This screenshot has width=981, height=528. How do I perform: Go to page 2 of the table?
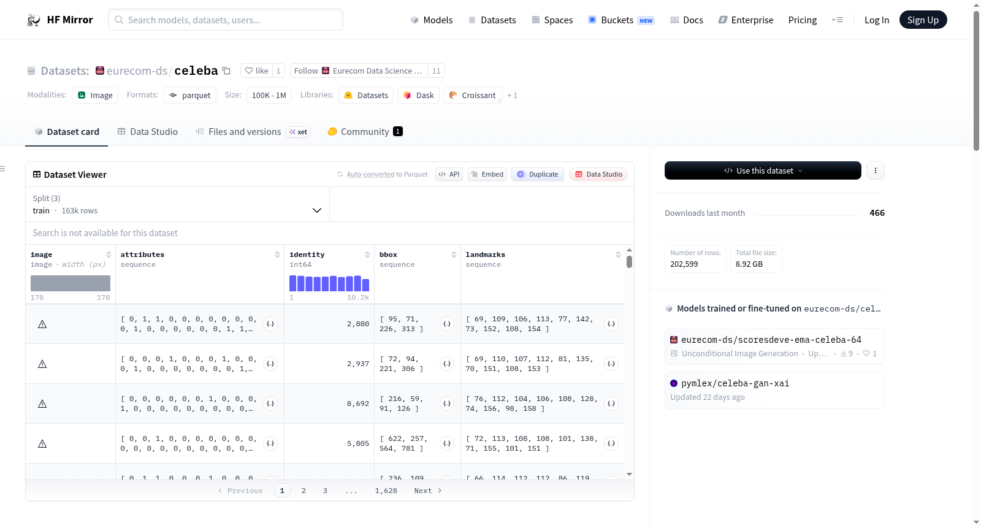click(x=303, y=491)
